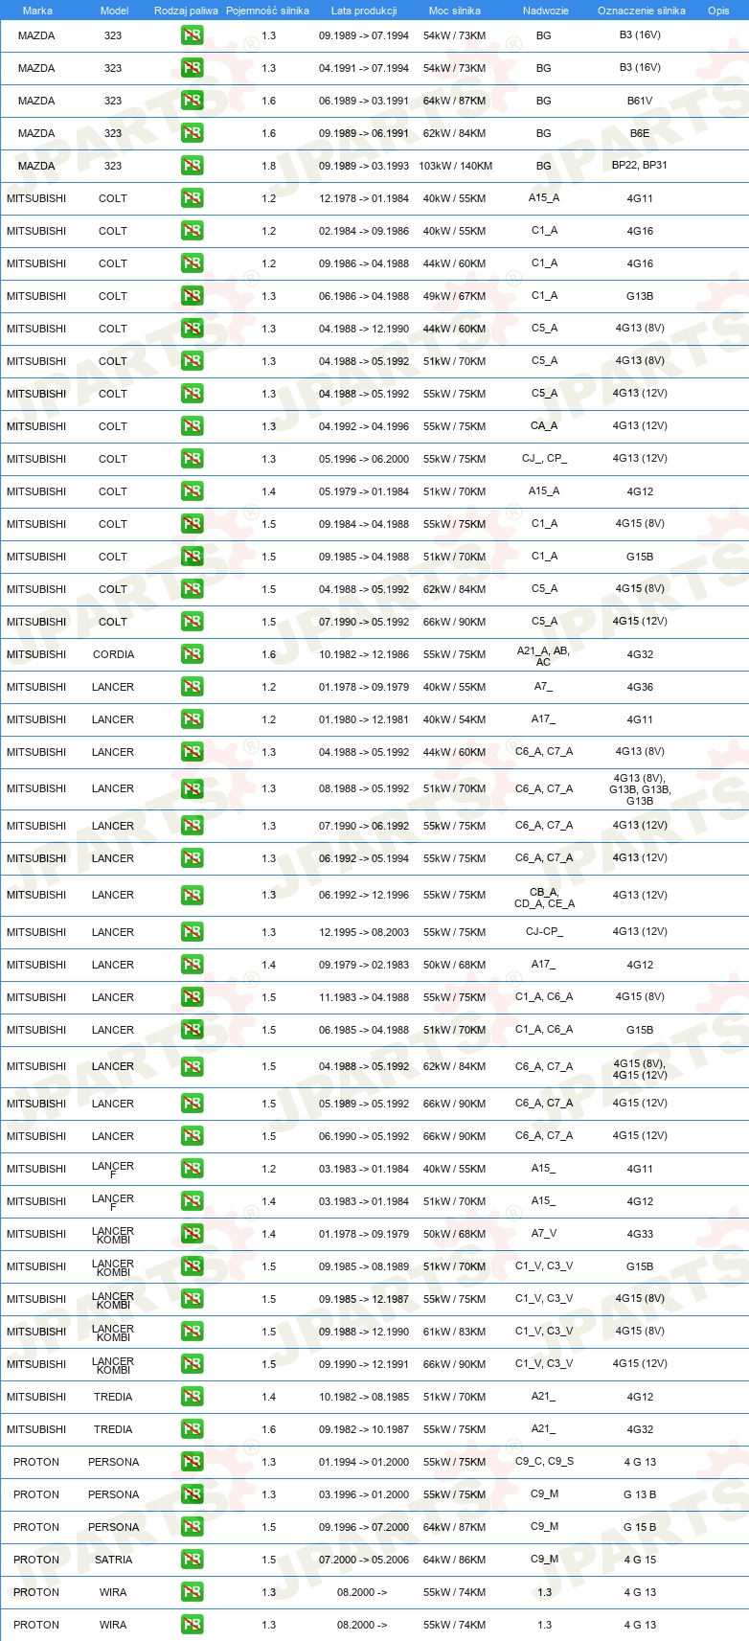Click the Rodzaj paliwa column header
This screenshot has height=1641, width=749.
(186, 11)
